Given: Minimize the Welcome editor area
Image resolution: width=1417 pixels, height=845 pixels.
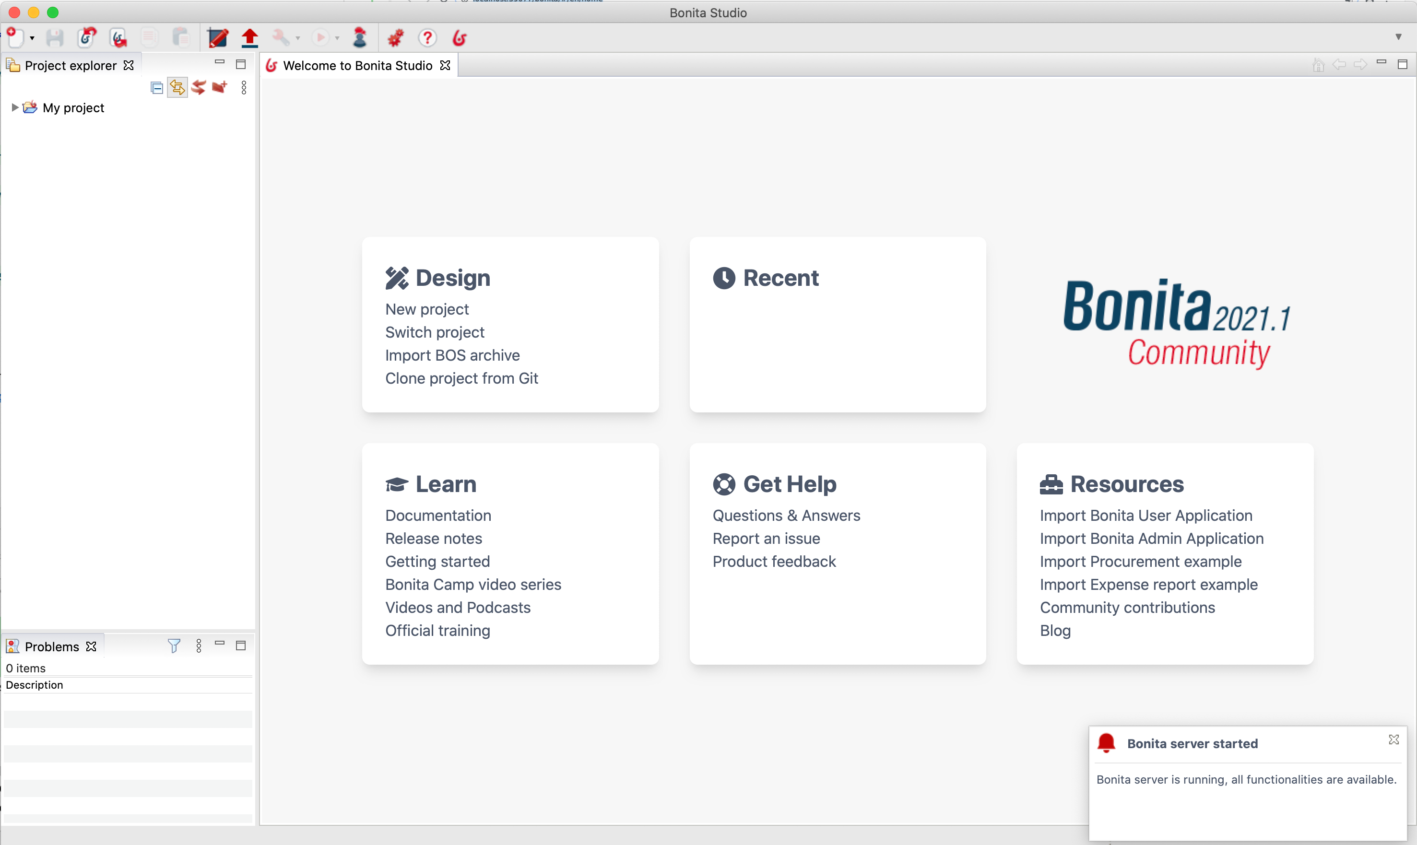Looking at the screenshot, I should click(1381, 61).
